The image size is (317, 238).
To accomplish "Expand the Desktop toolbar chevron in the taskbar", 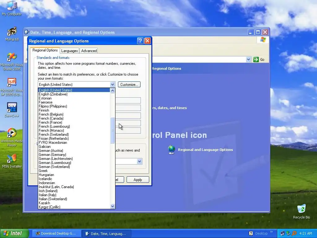I will click(271, 232).
